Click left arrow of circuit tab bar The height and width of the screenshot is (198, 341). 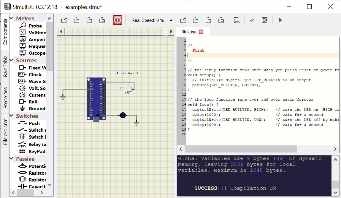(x=61, y=31)
